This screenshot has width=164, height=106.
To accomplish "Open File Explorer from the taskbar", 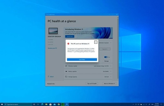I will point(46,104).
